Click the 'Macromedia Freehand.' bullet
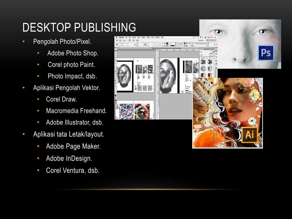292x219 pixels. click(x=76, y=111)
